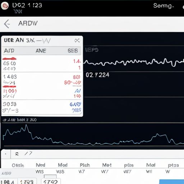Open the Semg. option in the top bar
The image size is (184, 184).
(164, 6)
